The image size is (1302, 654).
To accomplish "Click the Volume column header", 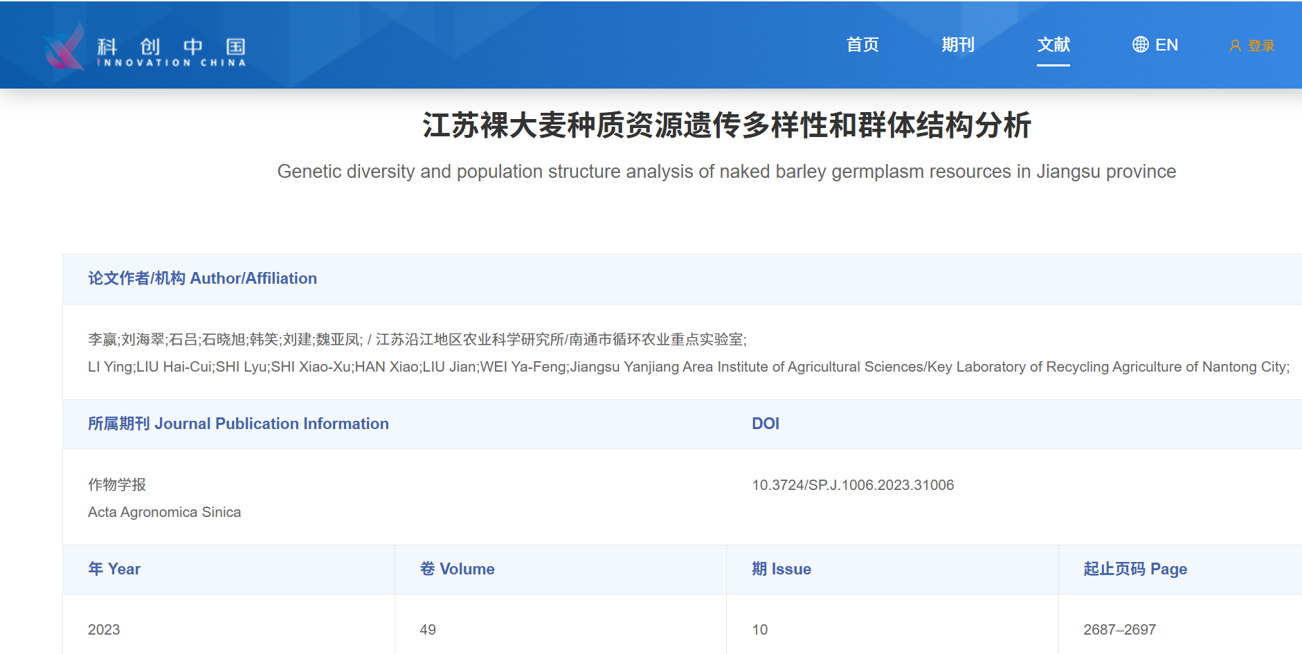I will (457, 569).
